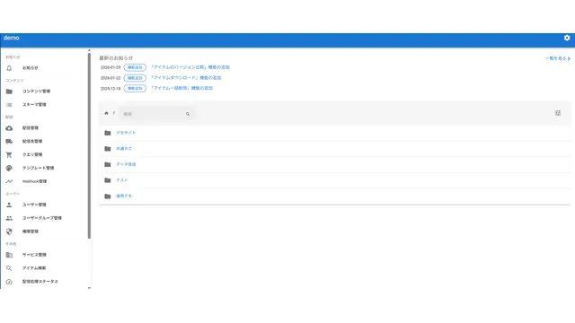Open 「アイテムのバージョン比較」 news link
The width and height of the screenshot is (575, 323).
point(190,67)
